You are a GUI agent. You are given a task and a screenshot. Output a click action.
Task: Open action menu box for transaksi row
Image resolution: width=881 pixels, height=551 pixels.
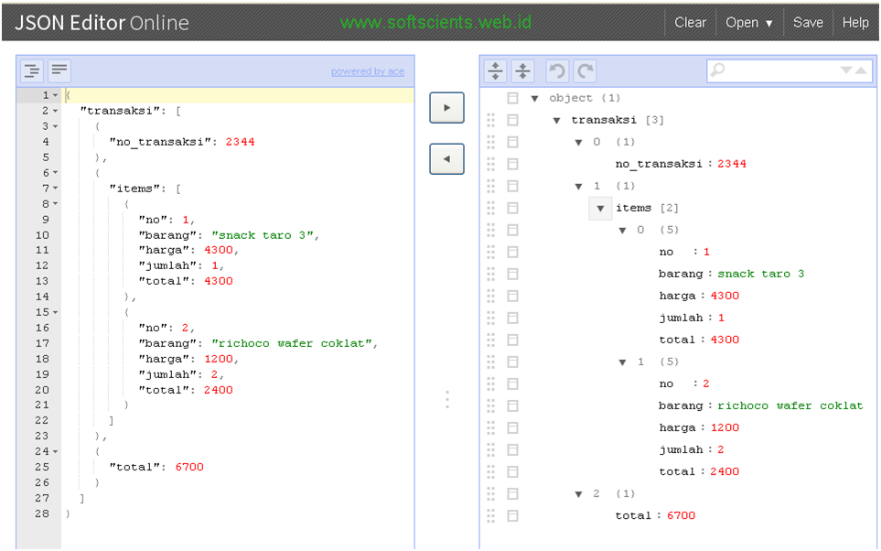[x=512, y=120]
